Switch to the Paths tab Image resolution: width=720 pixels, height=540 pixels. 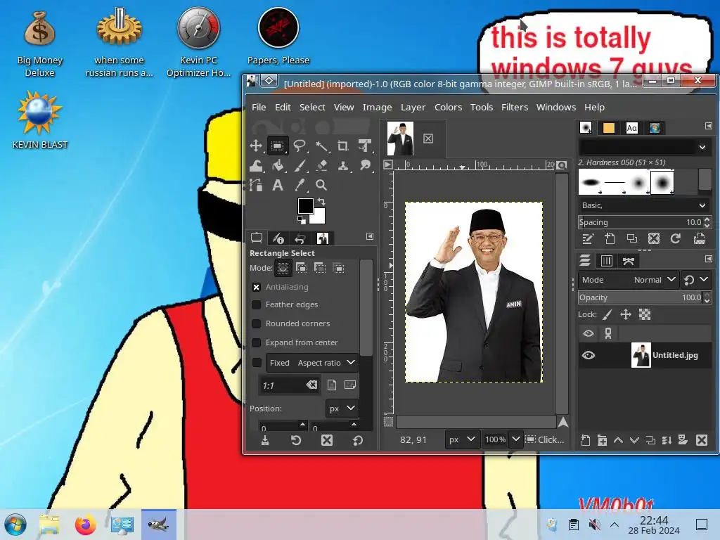tap(628, 261)
